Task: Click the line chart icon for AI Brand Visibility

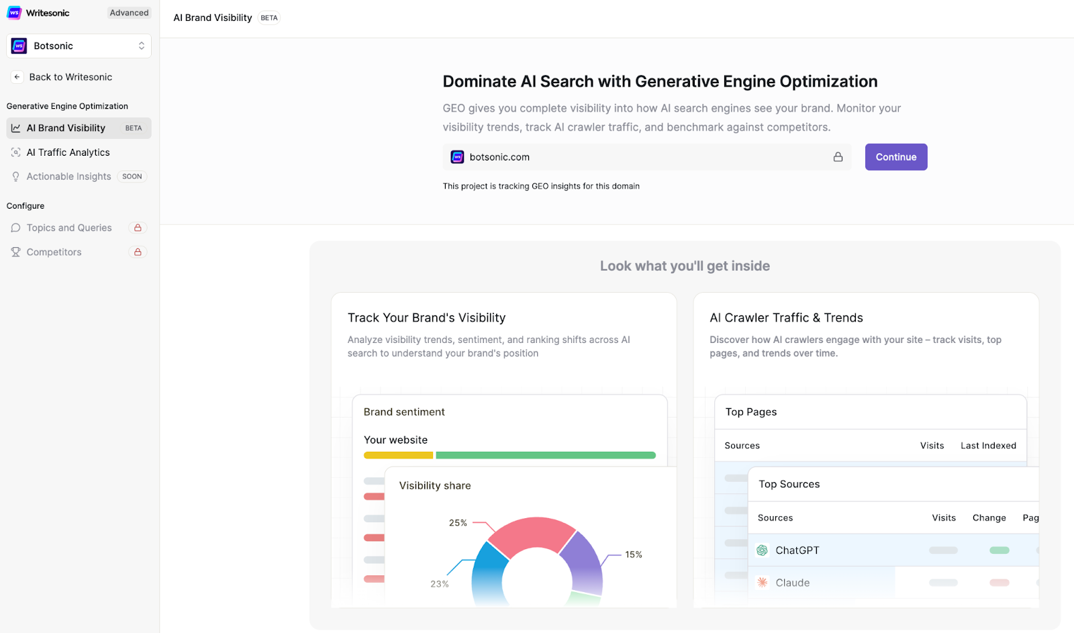Action: 16,128
